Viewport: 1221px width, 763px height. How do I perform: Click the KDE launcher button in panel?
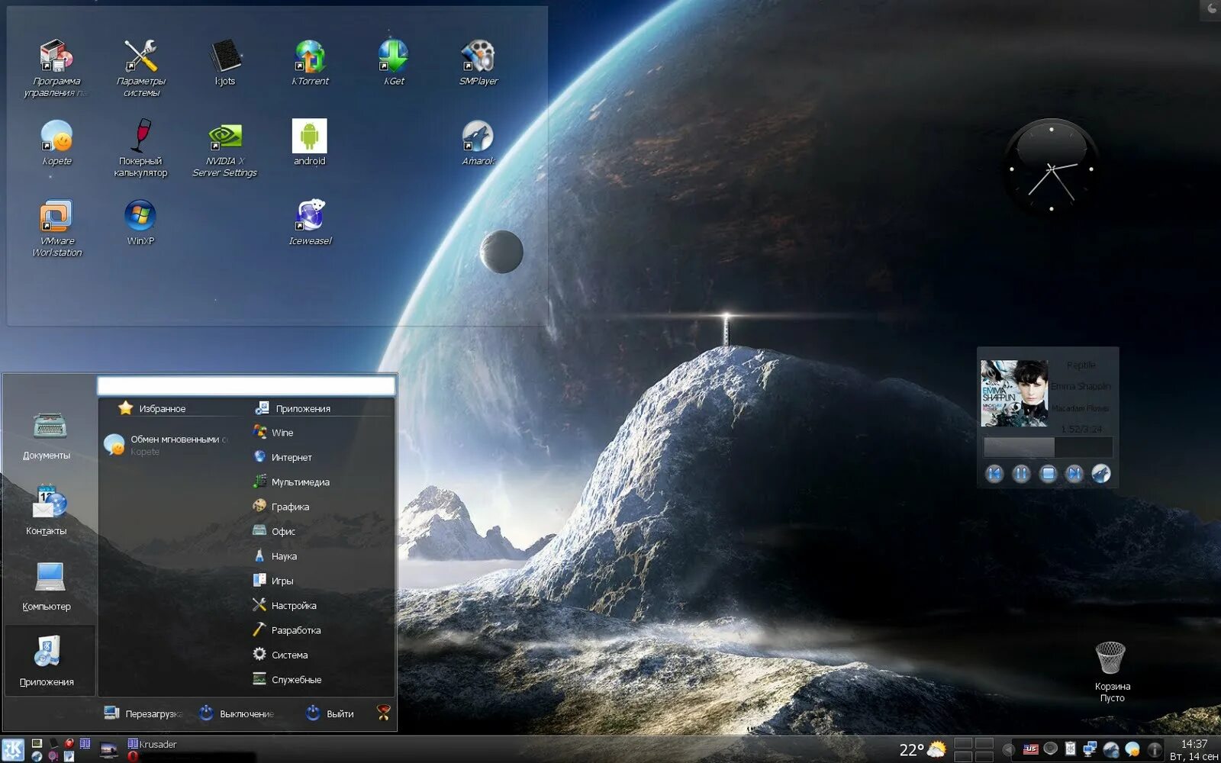(13, 750)
